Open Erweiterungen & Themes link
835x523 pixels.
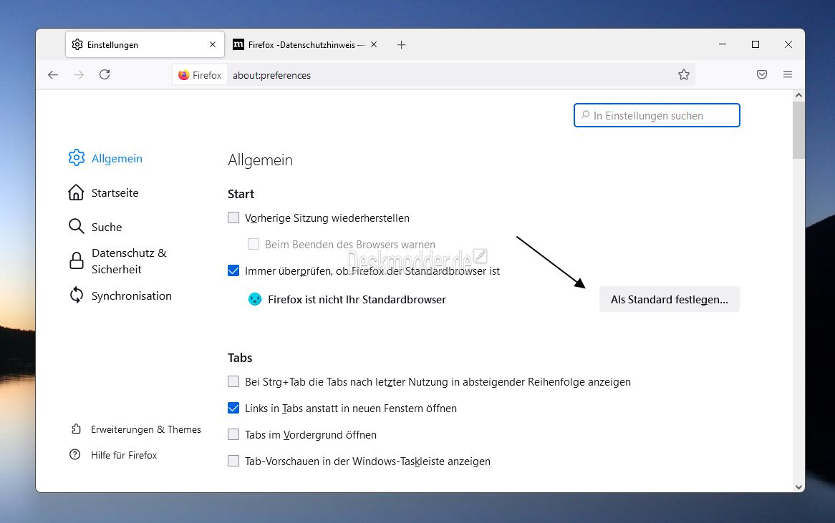[x=145, y=429]
